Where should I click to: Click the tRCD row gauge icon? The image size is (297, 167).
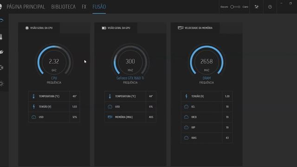[186, 117]
